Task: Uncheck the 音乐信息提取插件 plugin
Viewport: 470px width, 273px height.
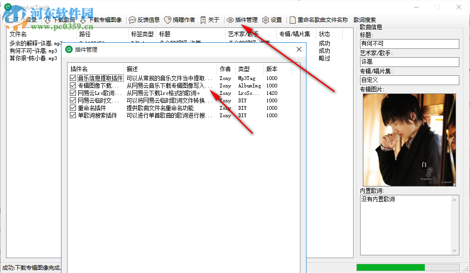Action: click(73, 78)
